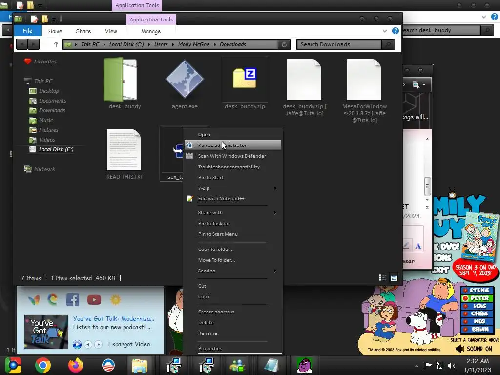Click the YouTube icon in widget
Viewport: 500px width, 375px height.
[x=94, y=300]
